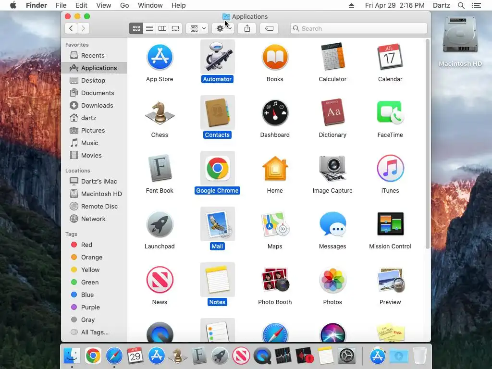The image size is (492, 369).
Task: Open Notification Center in the menu bar
Action: (476, 5)
